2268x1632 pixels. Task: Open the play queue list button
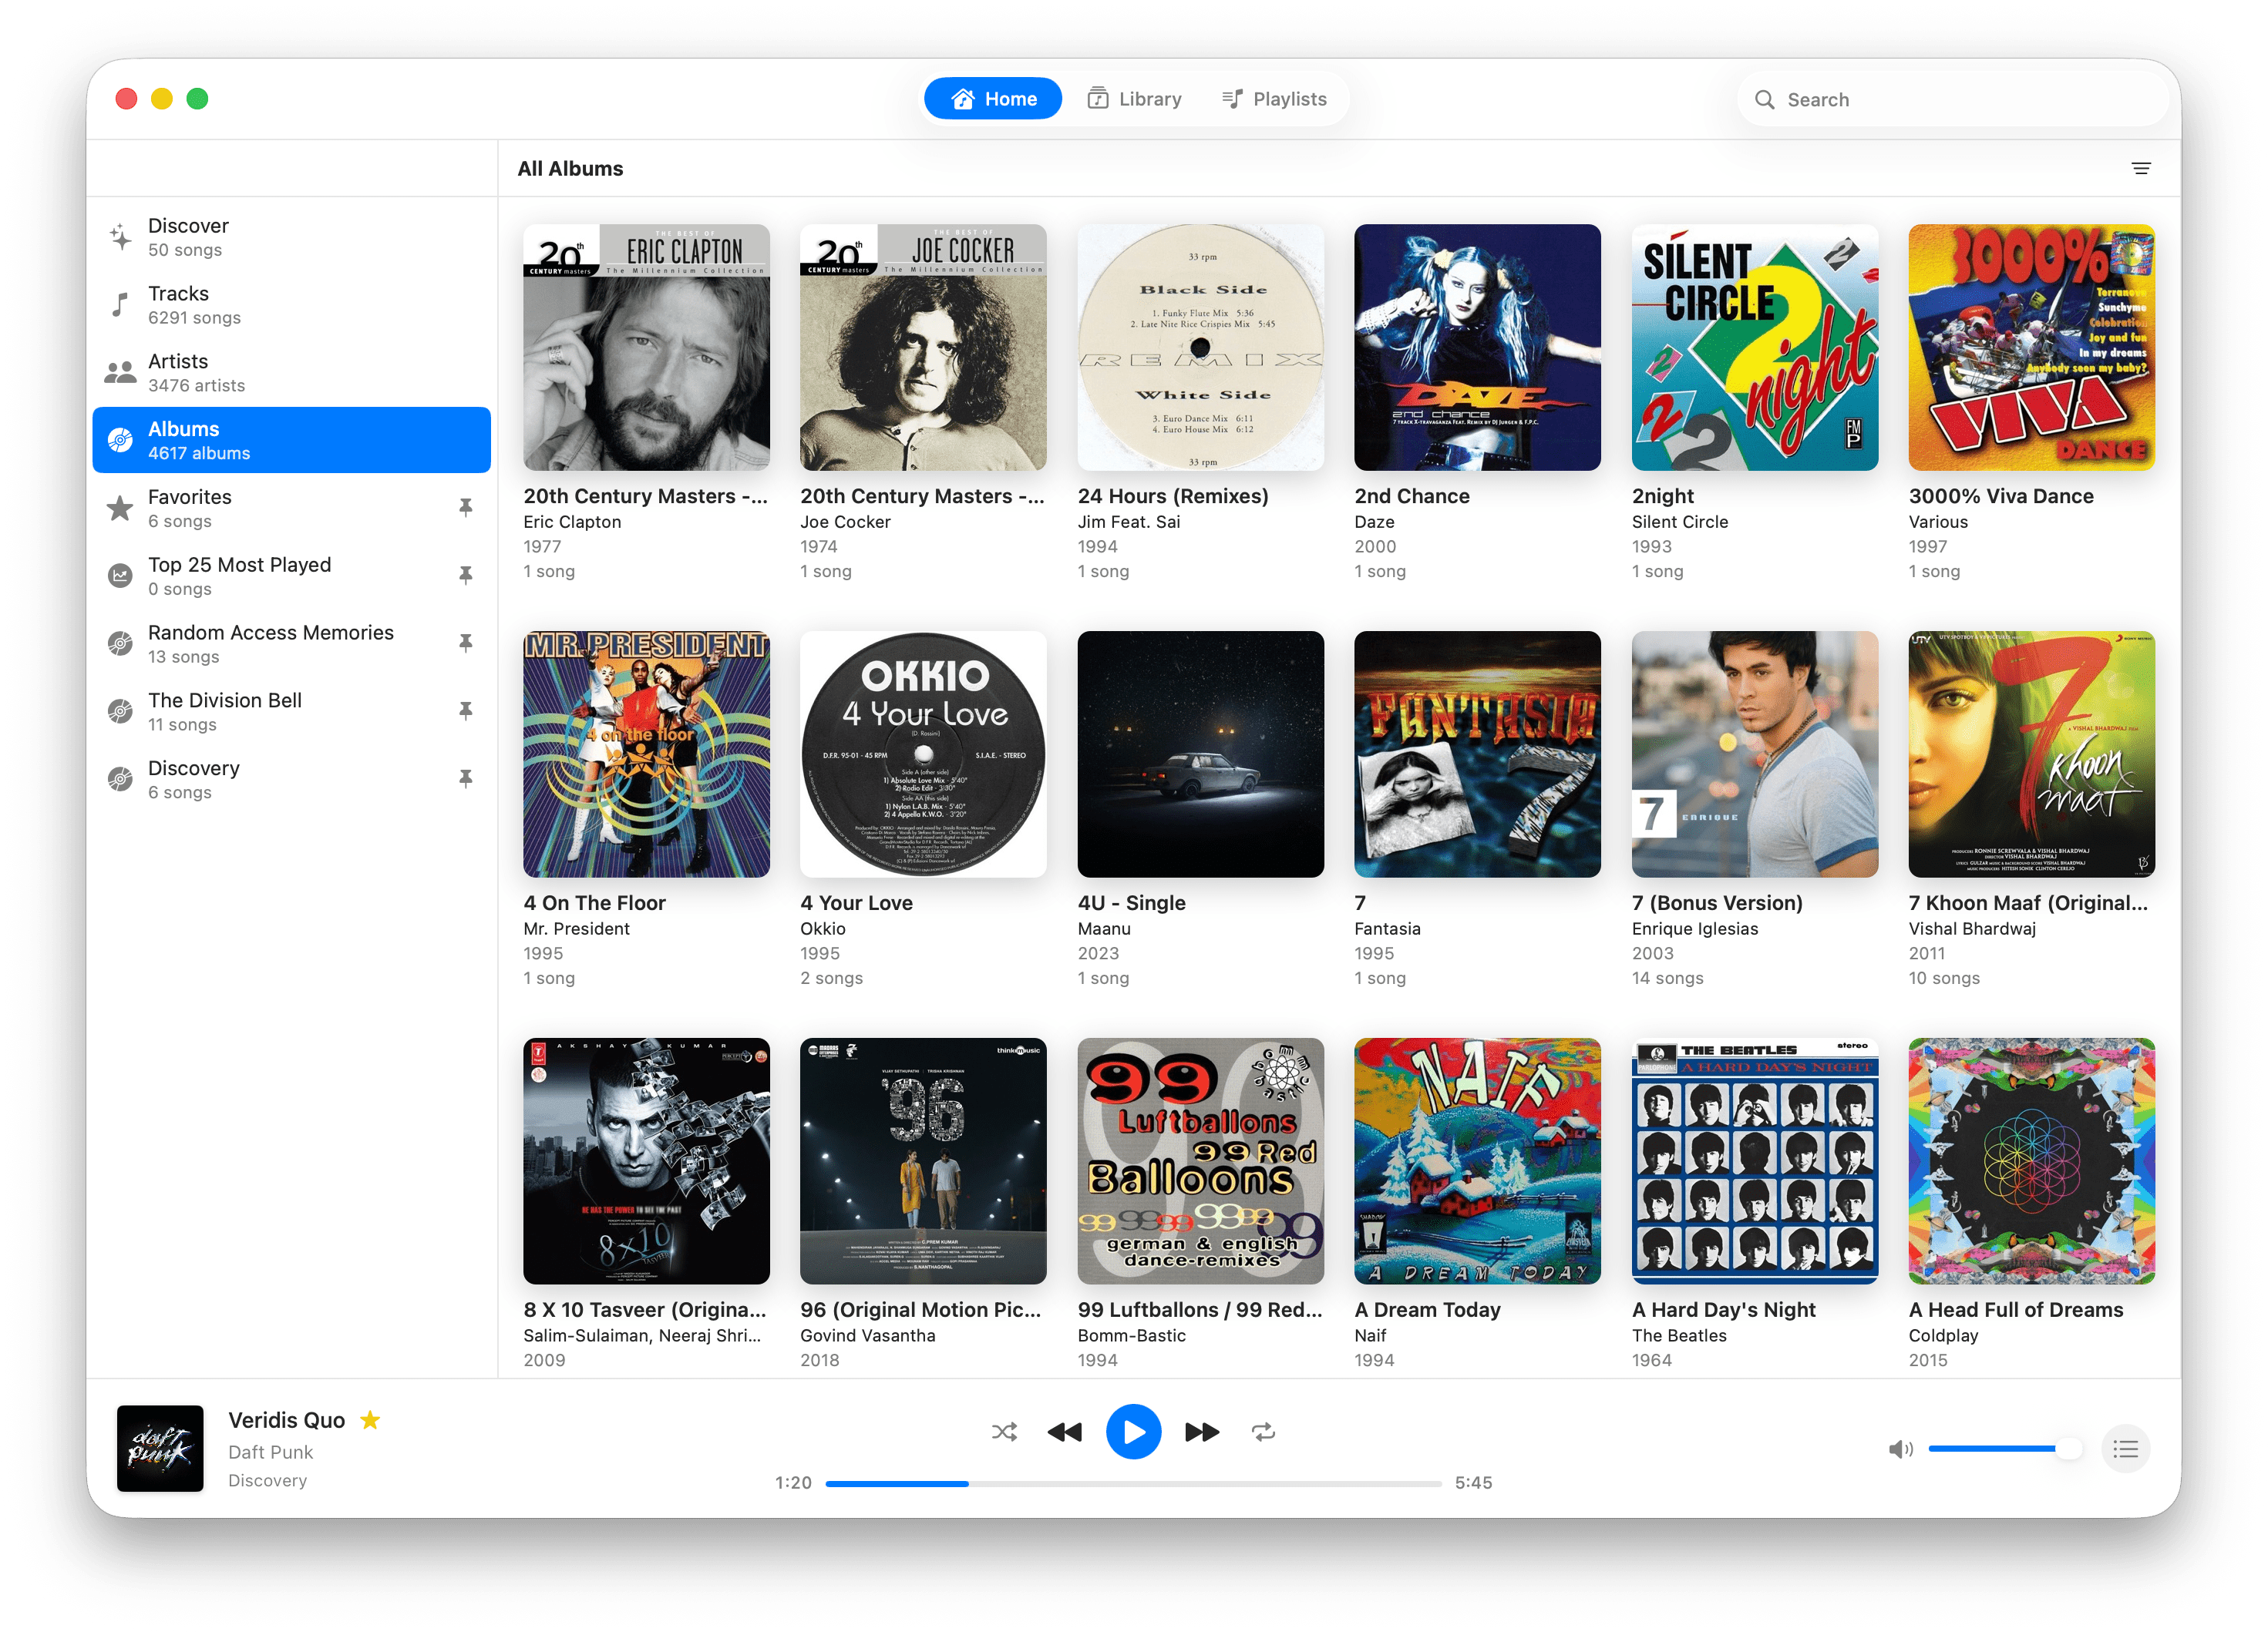tap(2125, 1449)
